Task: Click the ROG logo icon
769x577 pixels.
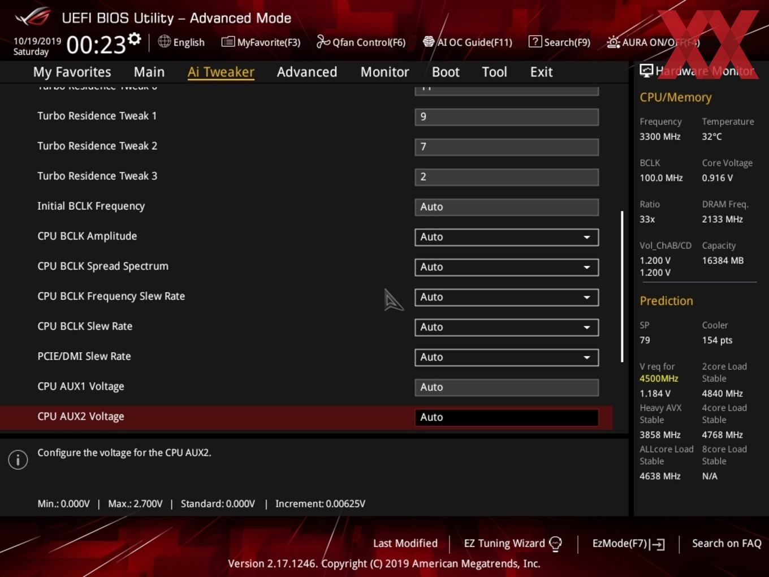Action: coord(33,16)
